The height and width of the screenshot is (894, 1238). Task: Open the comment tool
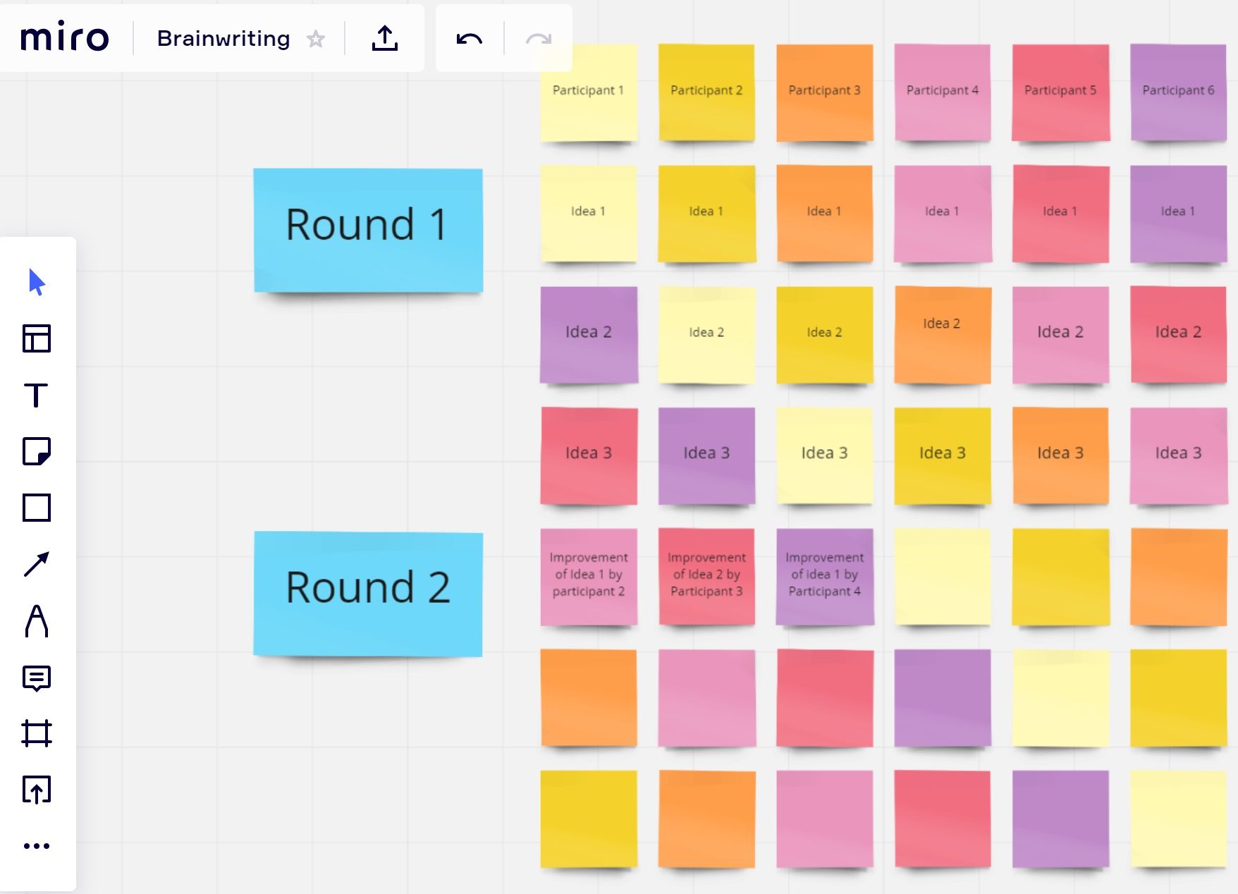pyautogui.click(x=37, y=678)
